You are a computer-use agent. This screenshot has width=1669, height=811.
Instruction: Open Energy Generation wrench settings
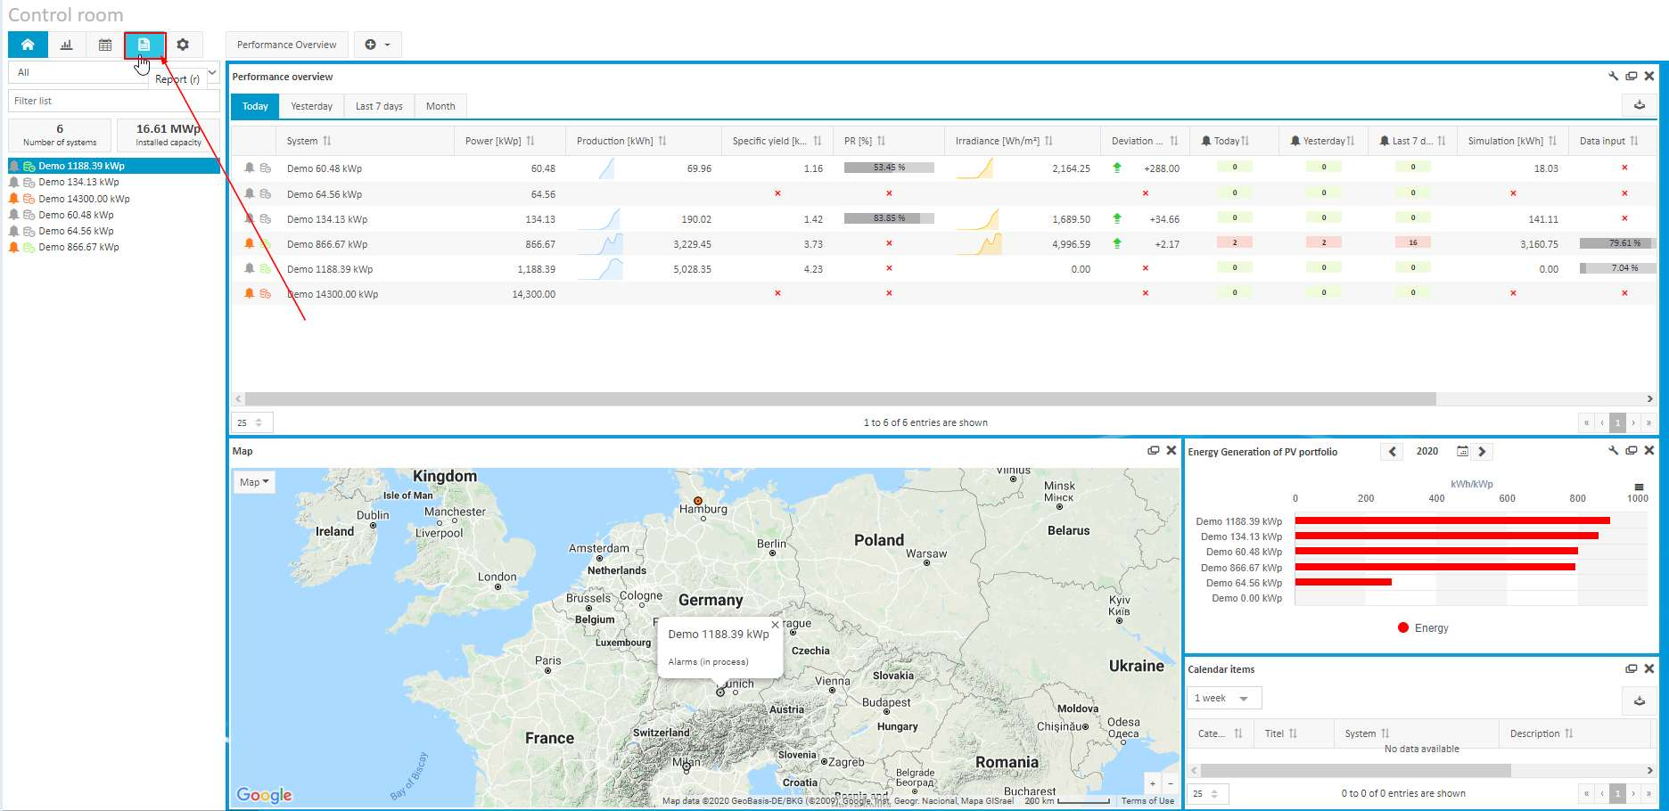1613,451
